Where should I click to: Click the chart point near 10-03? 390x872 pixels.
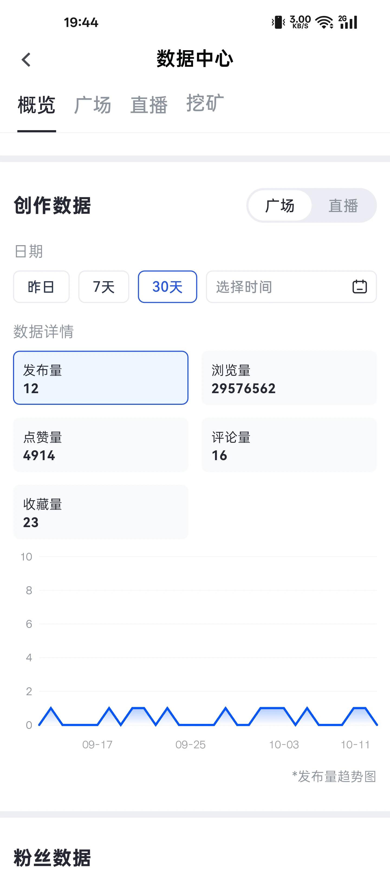[284, 708]
